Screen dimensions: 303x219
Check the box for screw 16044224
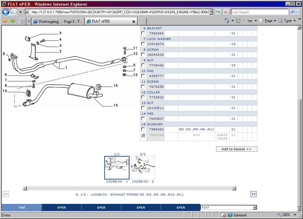coord(143,55)
